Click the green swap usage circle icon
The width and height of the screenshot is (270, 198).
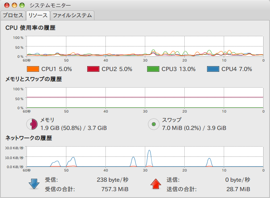pos(154,124)
